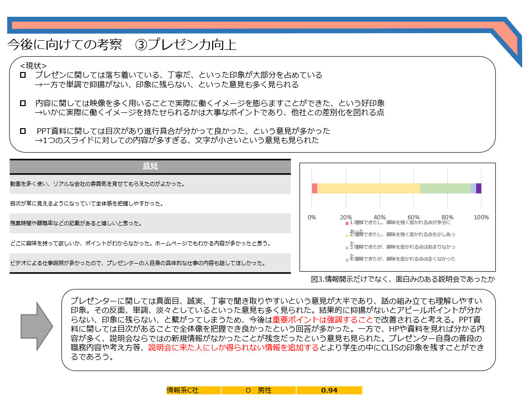The image size is (528, 408).
Task: Select the red phrase "説明会に来た人にしか得られない情報を追加する"
Action: 233,348
